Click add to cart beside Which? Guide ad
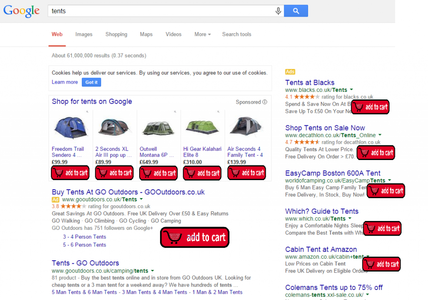The image size is (428, 300). [382, 229]
